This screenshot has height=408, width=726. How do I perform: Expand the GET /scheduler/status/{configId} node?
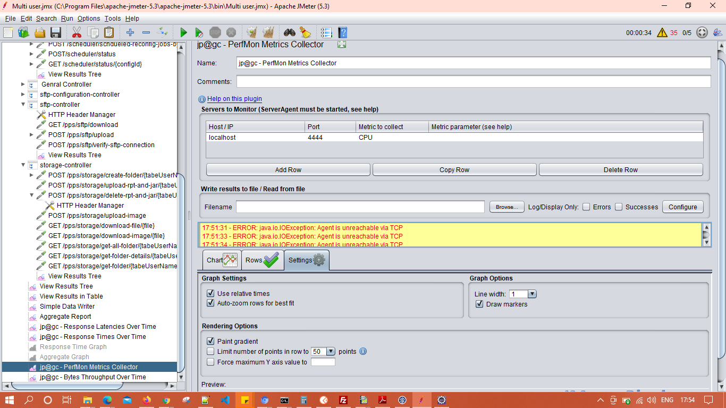coord(32,64)
